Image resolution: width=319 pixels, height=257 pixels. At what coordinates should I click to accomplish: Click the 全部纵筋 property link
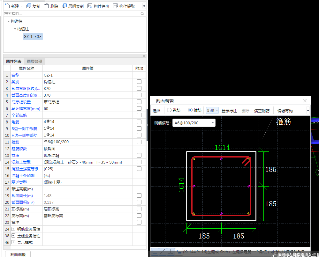coord(19,115)
